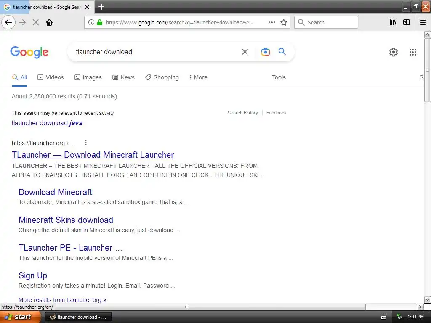The image size is (431, 323).
Task: Go to the Google logo homepage
Action: coord(29,52)
